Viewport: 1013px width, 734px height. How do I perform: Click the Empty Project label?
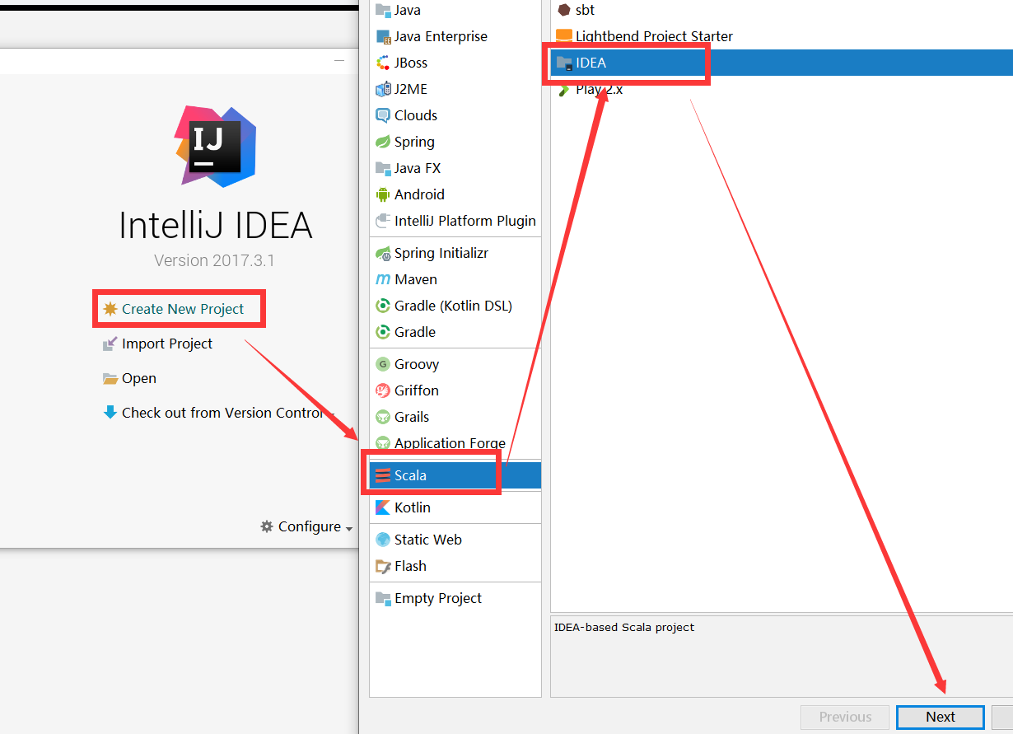[438, 598]
